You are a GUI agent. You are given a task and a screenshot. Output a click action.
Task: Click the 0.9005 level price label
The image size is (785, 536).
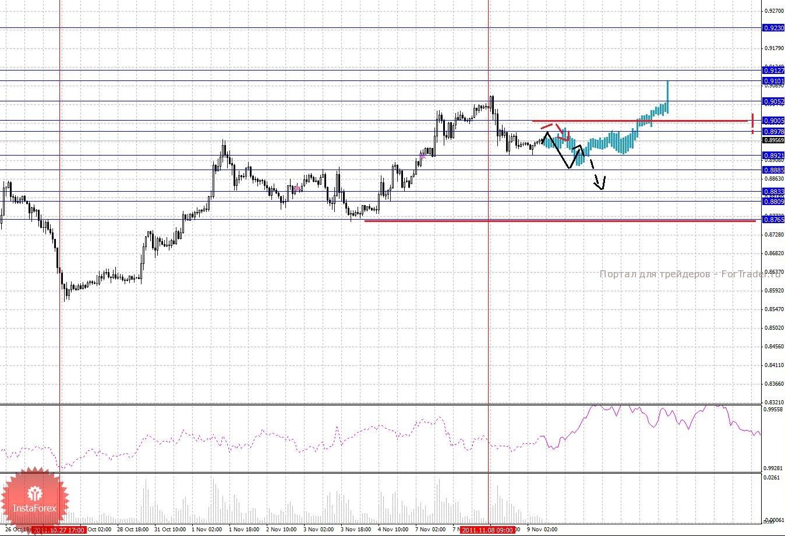pyautogui.click(x=773, y=121)
